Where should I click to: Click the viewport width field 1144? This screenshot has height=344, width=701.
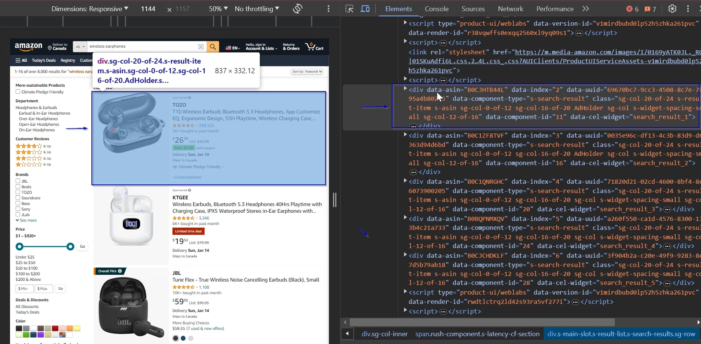[x=148, y=9]
